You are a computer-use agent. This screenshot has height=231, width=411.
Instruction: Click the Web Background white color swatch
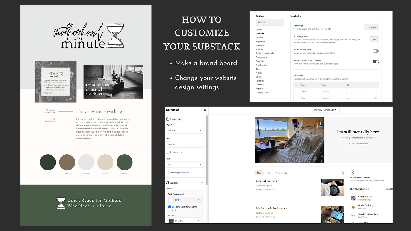point(171,200)
